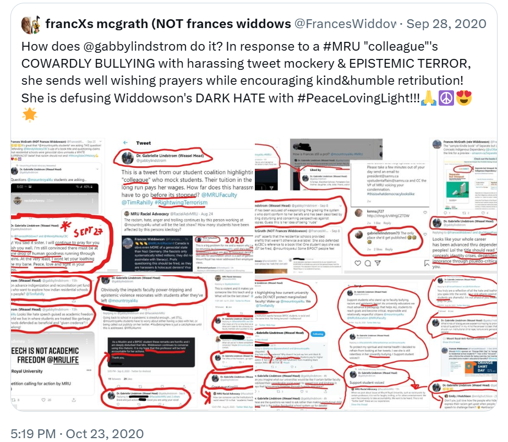Open the francXs mcgrath display name
Image resolution: width=508 pixels, height=442 pixels.
click(x=168, y=24)
